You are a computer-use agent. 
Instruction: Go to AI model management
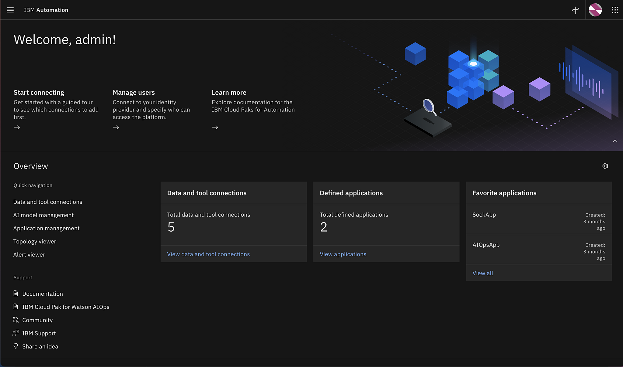coord(44,215)
